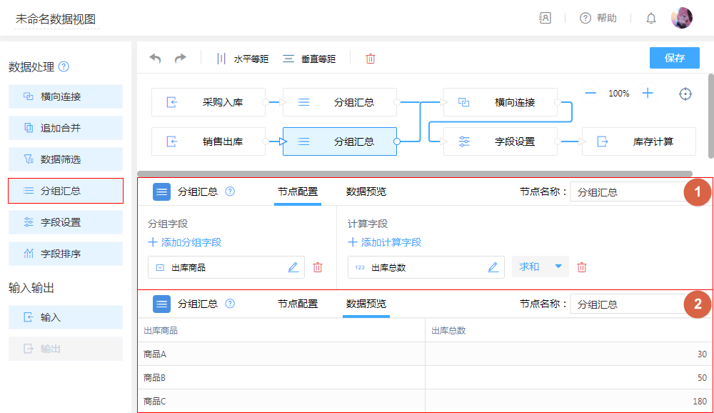The height and width of the screenshot is (413, 714).
Task: Click the 添加计算字段 link
Action: [x=386, y=242]
